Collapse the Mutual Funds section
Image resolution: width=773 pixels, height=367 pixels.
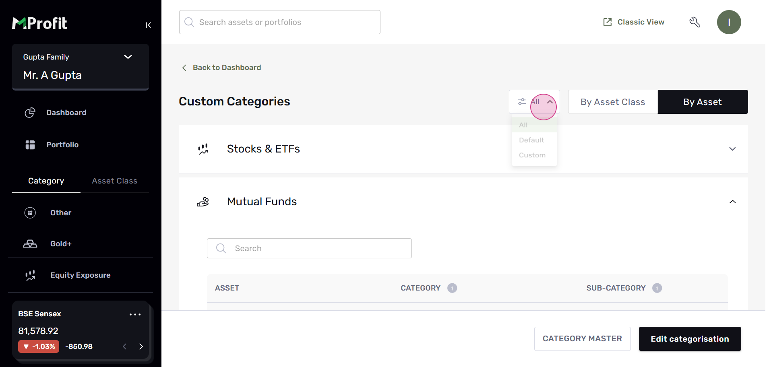tap(732, 202)
